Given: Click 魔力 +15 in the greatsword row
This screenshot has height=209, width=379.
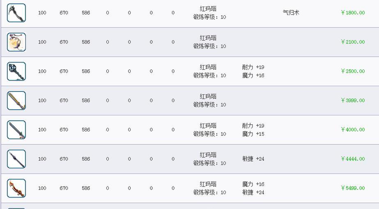Looking at the screenshot, I should click(x=253, y=134).
